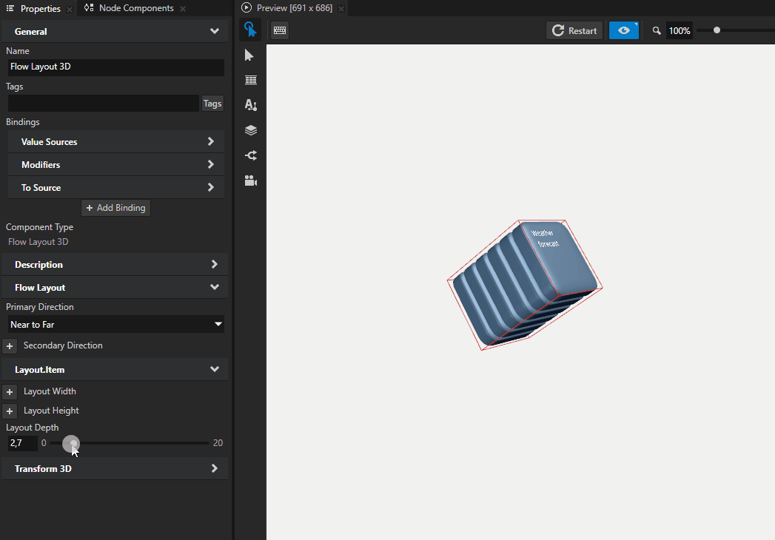Click the zoom magnifier icon

pos(656,30)
